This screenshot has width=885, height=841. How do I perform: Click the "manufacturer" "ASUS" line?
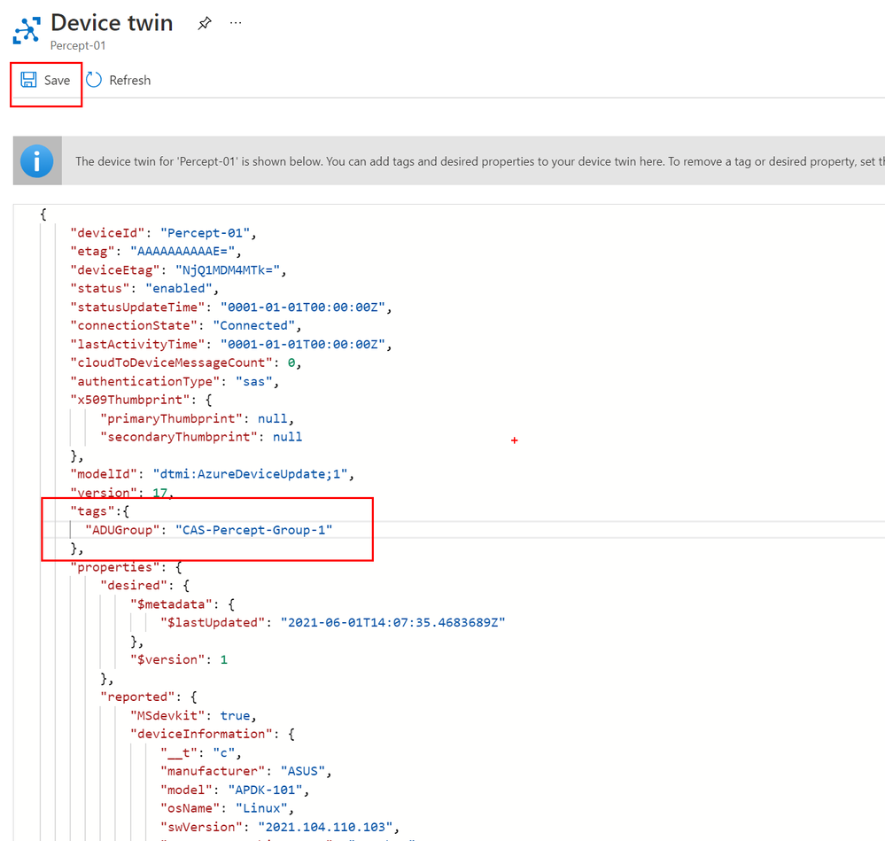pos(246,771)
